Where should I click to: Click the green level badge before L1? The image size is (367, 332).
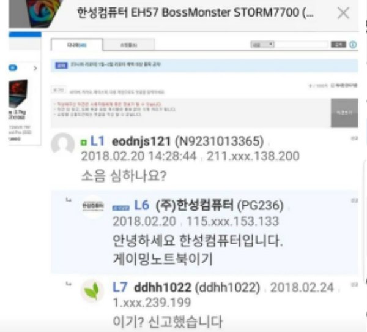point(83,143)
